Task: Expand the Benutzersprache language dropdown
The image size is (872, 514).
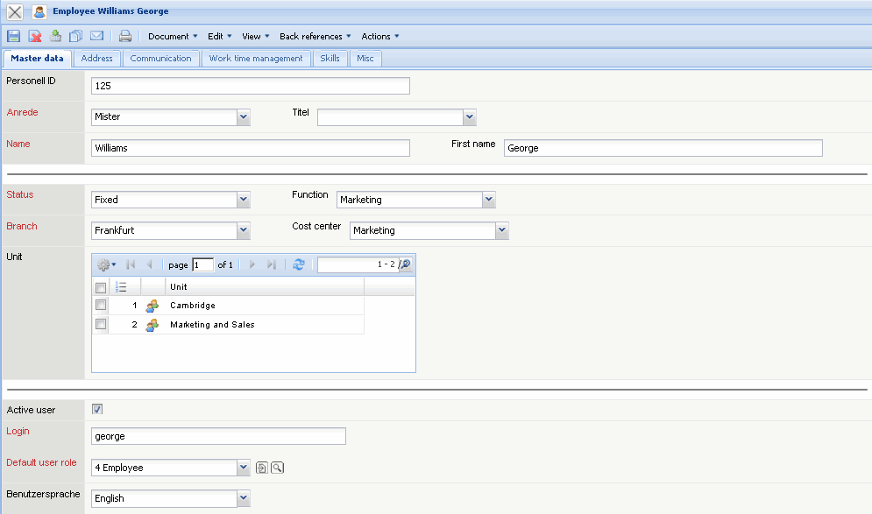Action: point(243,498)
